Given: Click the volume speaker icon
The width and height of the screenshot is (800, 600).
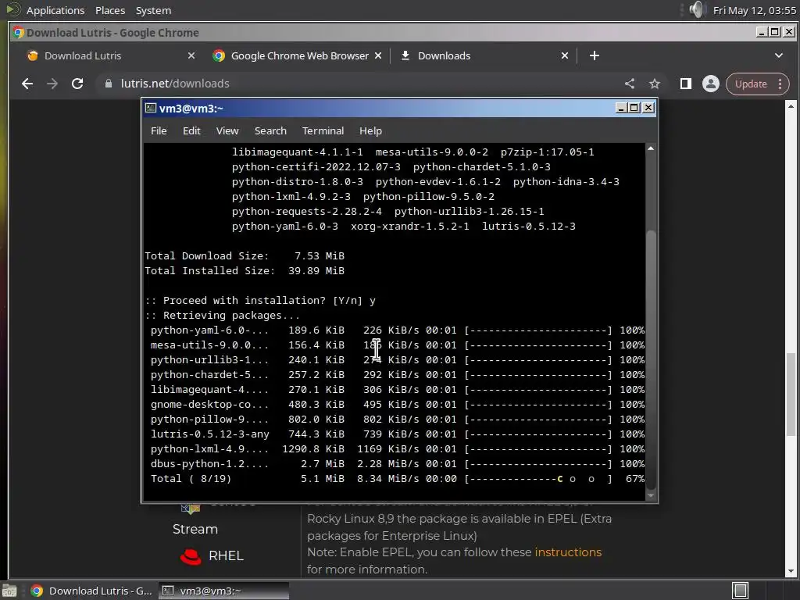Looking at the screenshot, I should click(x=696, y=9).
